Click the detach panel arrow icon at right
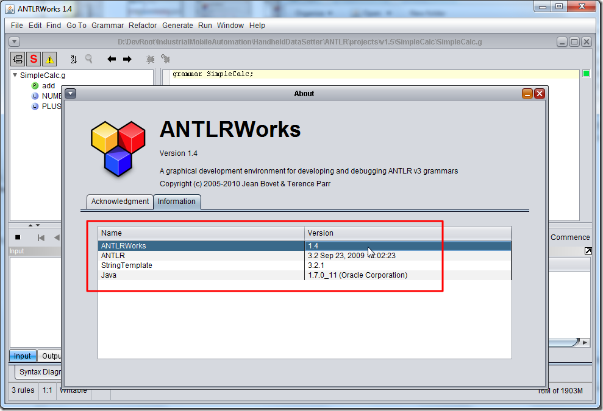This screenshot has width=603, height=411. pos(588,251)
